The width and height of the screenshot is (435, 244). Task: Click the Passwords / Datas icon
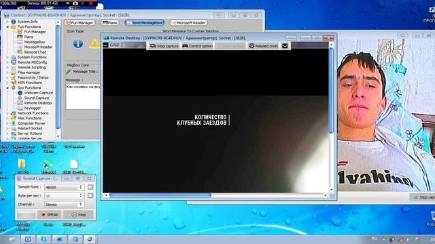[x=14, y=77]
